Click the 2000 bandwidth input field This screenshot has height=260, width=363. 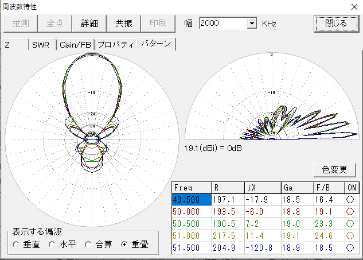coord(222,24)
